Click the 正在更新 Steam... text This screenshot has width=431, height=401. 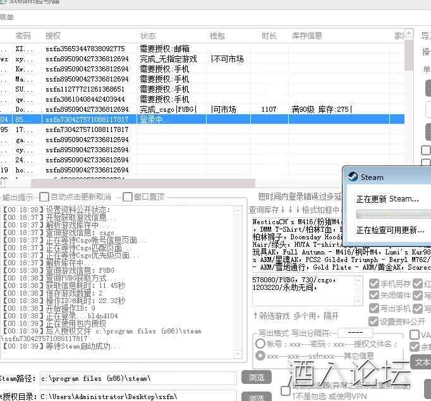click(387, 199)
